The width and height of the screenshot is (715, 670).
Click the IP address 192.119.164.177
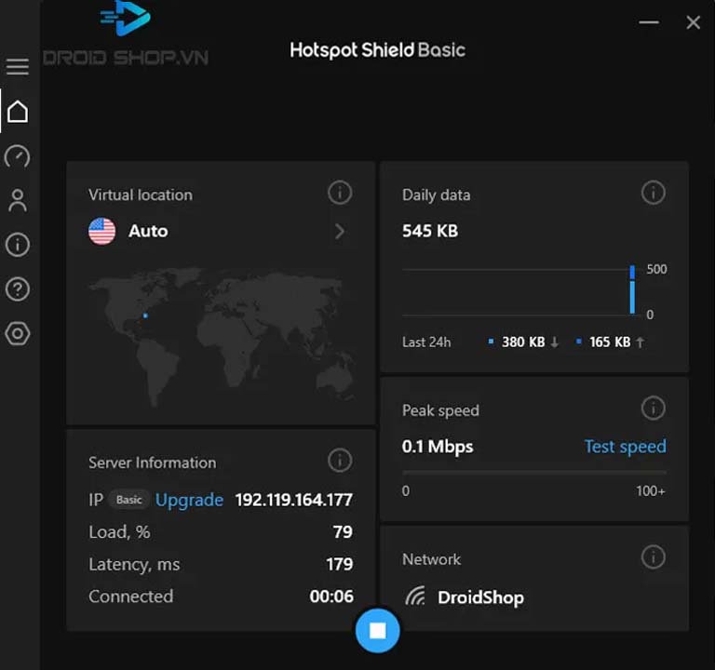293,500
